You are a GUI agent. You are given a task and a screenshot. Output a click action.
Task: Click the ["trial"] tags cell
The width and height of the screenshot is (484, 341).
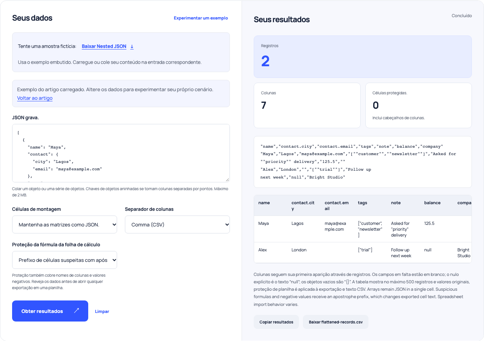point(370,253)
